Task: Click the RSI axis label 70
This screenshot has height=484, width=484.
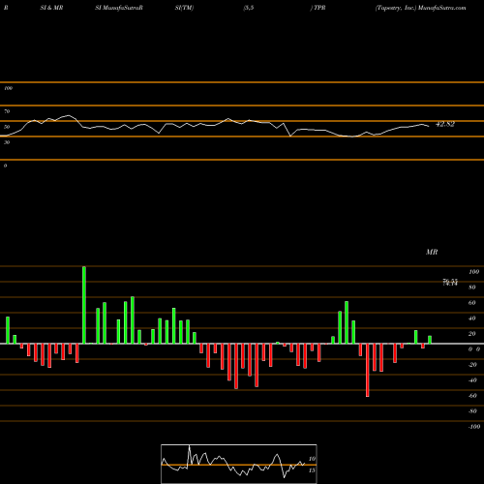Action: (7, 111)
